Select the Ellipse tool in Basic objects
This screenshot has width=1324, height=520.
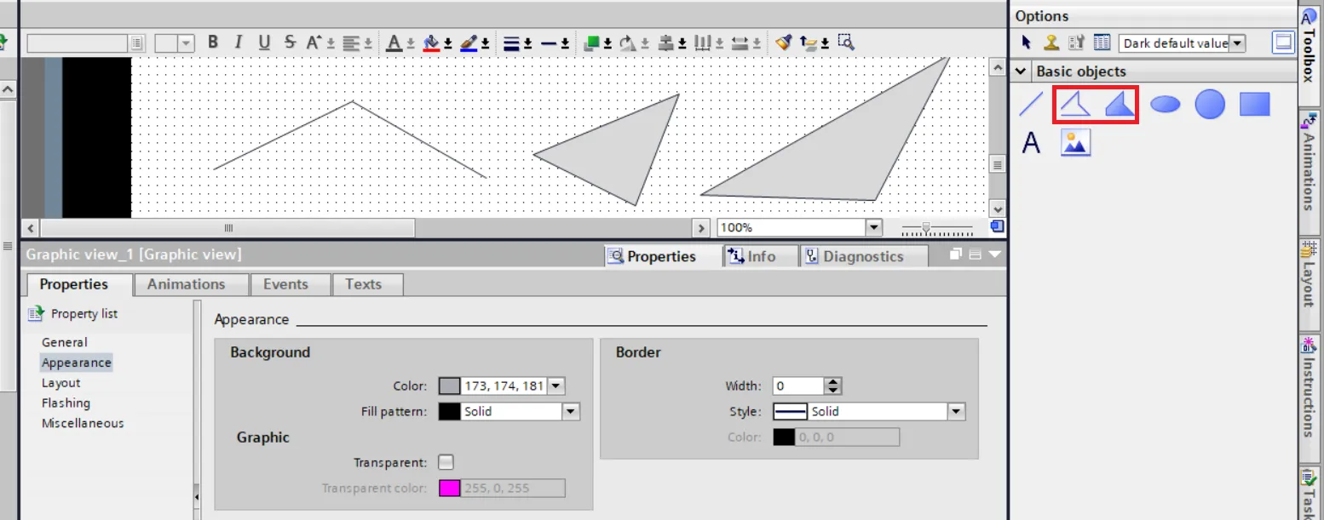click(x=1165, y=105)
